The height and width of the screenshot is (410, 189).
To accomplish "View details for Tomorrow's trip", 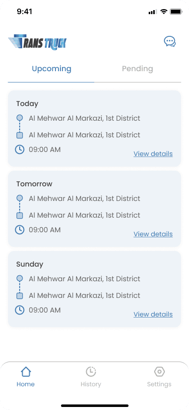I will click(153, 234).
